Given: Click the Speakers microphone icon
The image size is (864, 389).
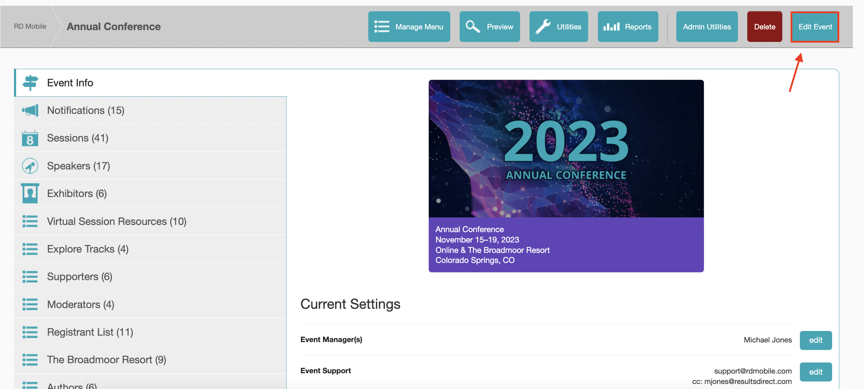Looking at the screenshot, I should click(30, 166).
